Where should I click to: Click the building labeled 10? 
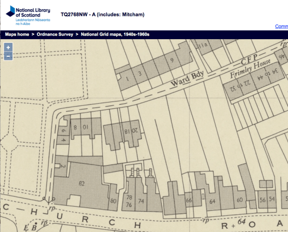click(85, 126)
